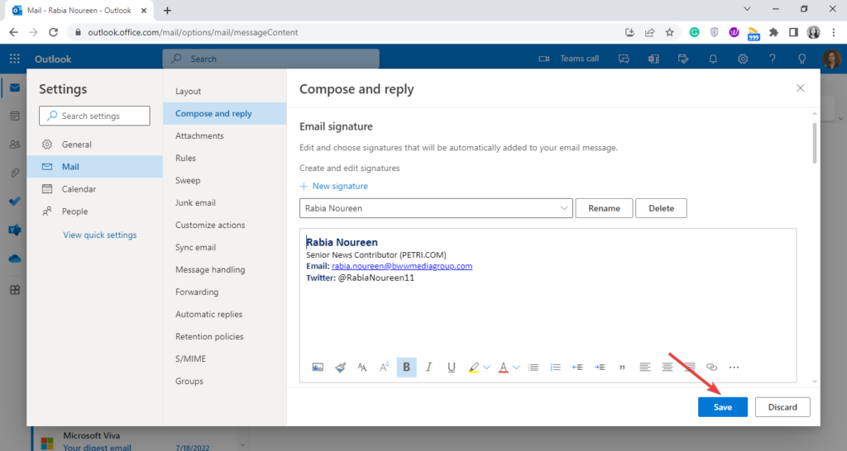Screen dimensions: 847x451
Task: Apply red font color
Action: pos(504,368)
